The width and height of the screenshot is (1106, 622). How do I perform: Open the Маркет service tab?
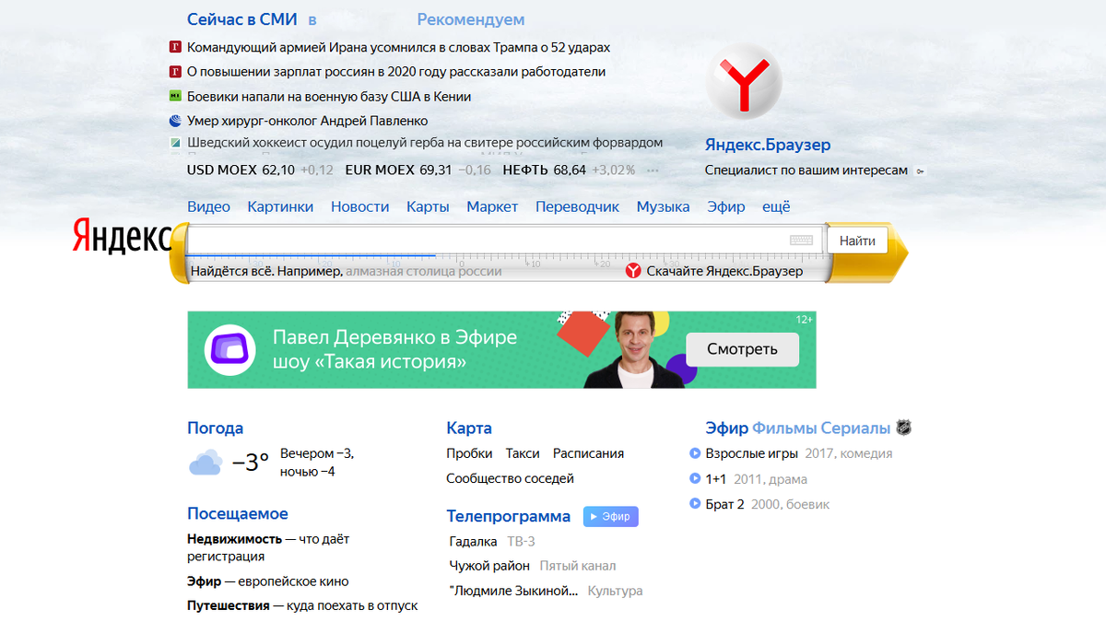pos(492,206)
